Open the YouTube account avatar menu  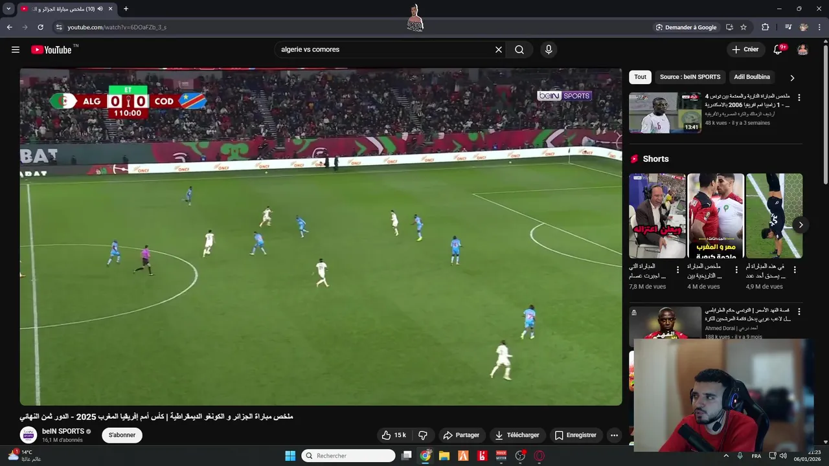coord(802,50)
